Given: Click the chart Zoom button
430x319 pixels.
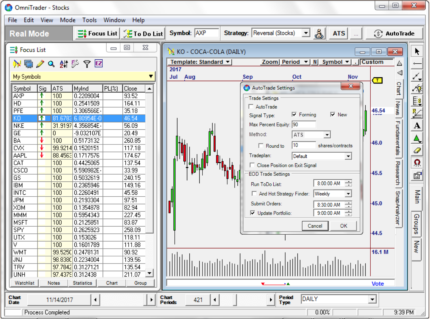Looking at the screenshot, I should click(269, 62).
